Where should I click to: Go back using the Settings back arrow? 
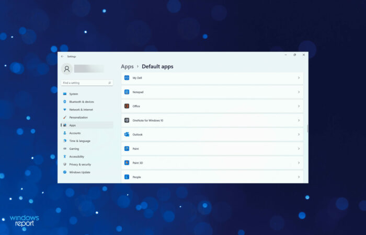(62, 56)
